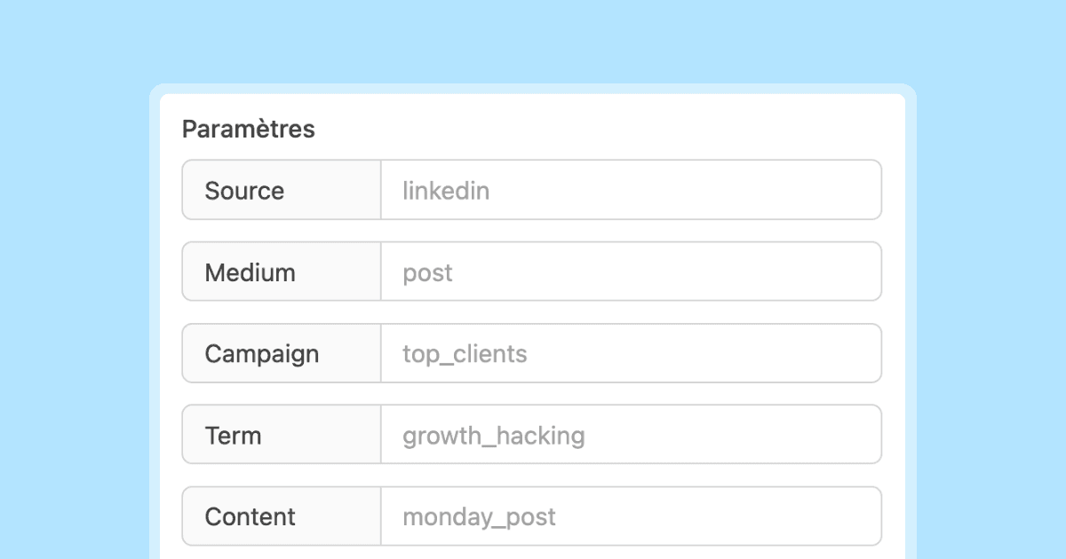Click the Source field label

[x=244, y=191]
